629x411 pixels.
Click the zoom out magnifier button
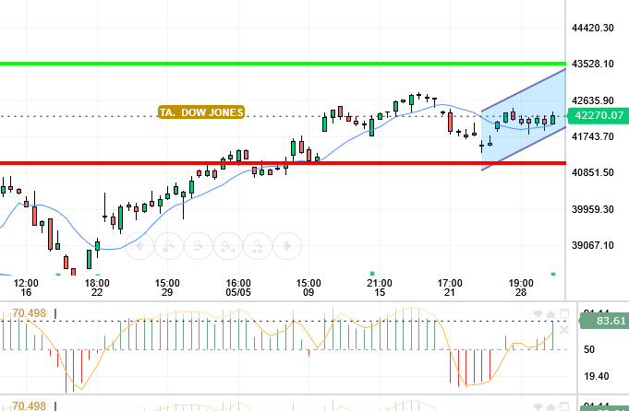pyautogui.click(x=199, y=246)
